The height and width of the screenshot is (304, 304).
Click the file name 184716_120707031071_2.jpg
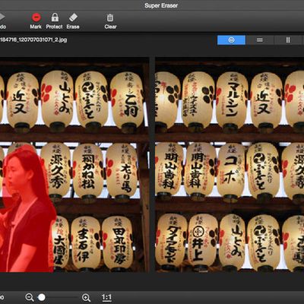click(33, 40)
